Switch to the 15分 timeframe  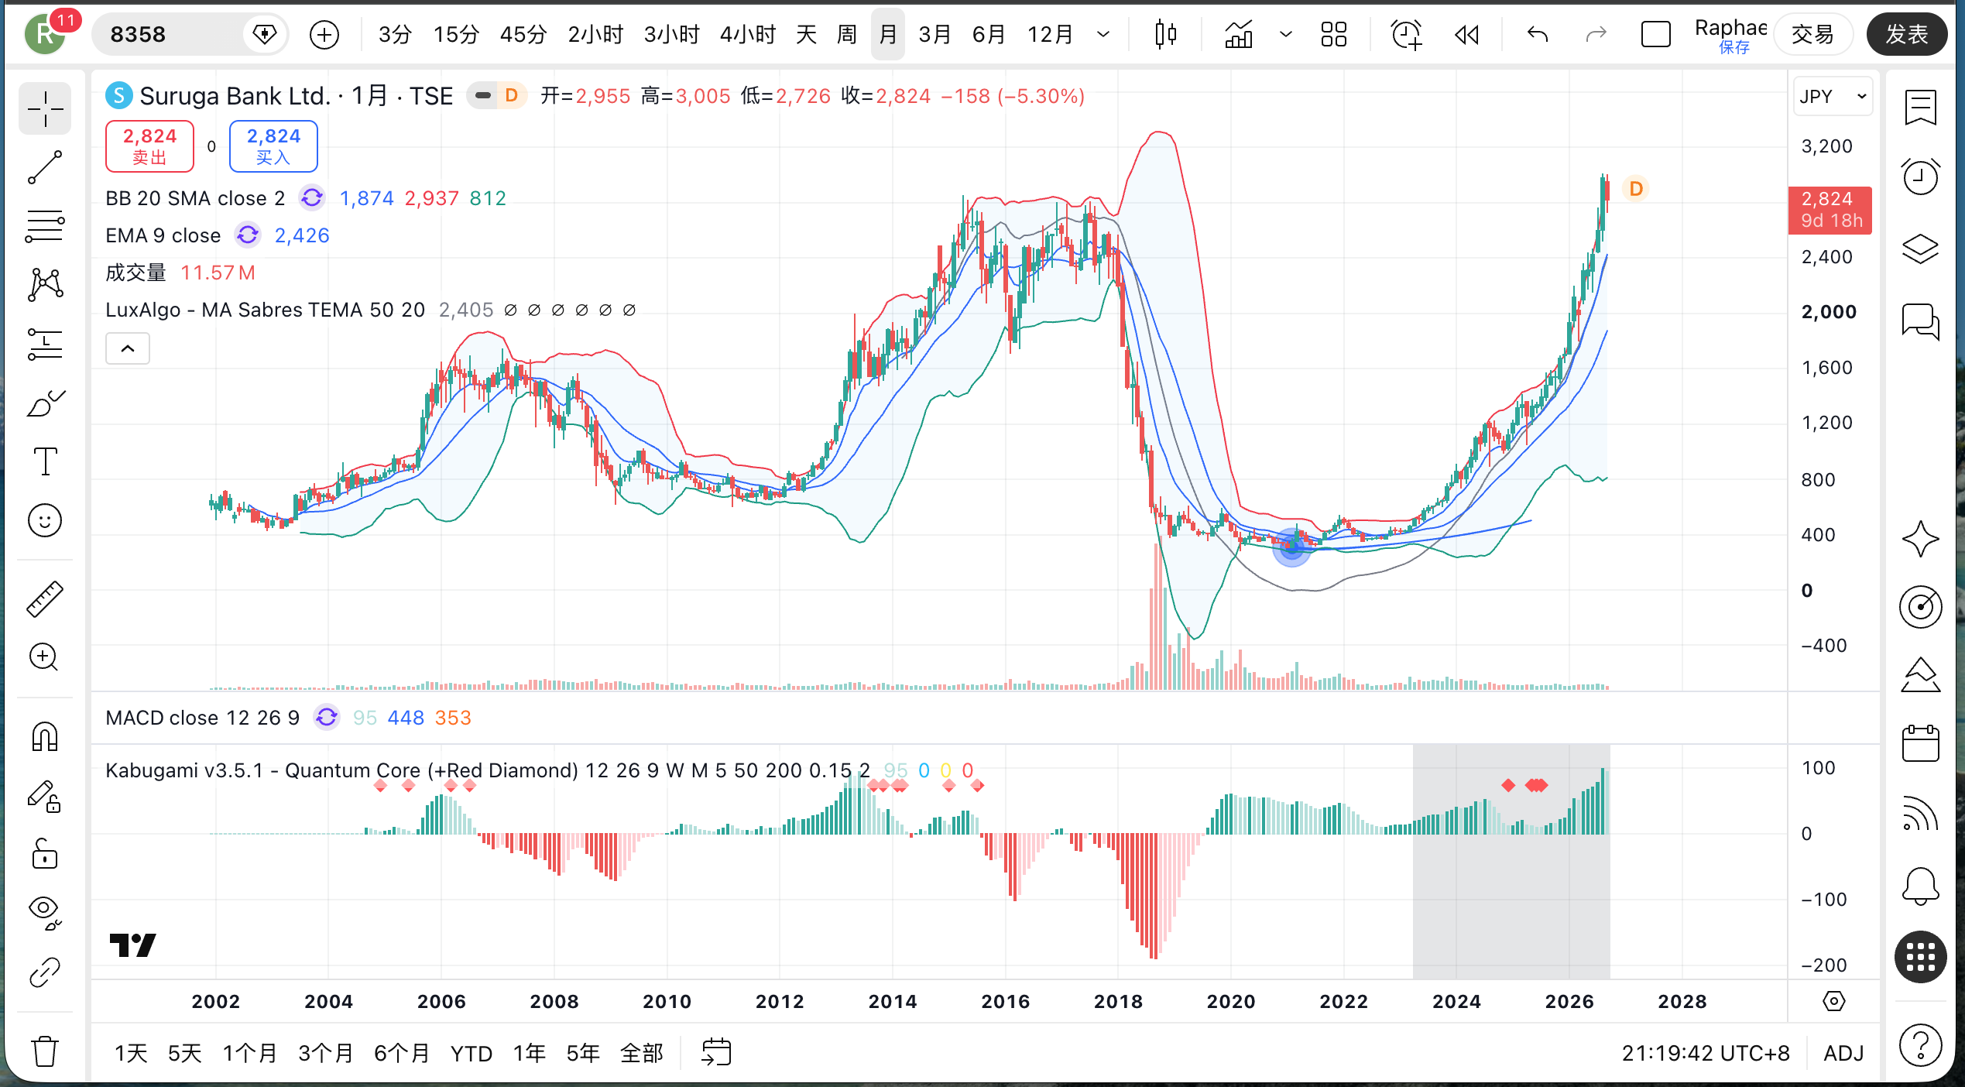pyautogui.click(x=456, y=34)
